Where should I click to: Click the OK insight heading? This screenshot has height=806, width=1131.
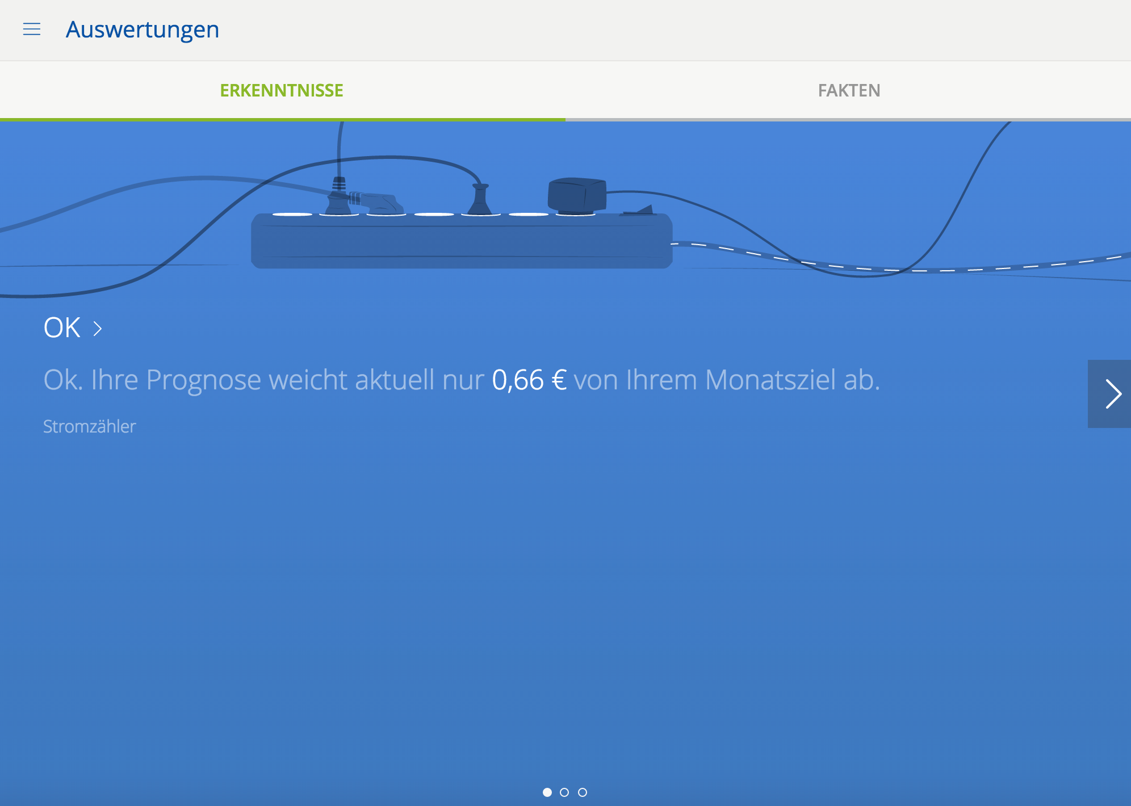pyautogui.click(x=62, y=328)
